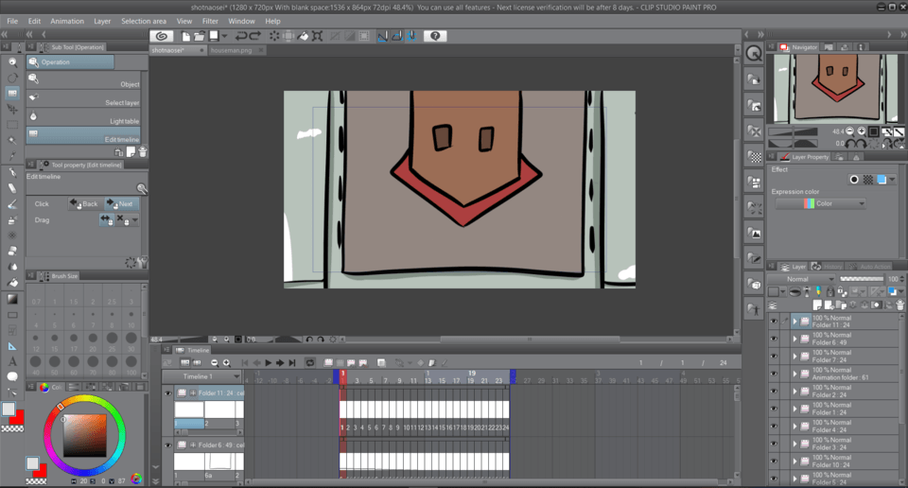Open the Normal blending mode dropdown
908x488 pixels.
pyautogui.click(x=802, y=279)
